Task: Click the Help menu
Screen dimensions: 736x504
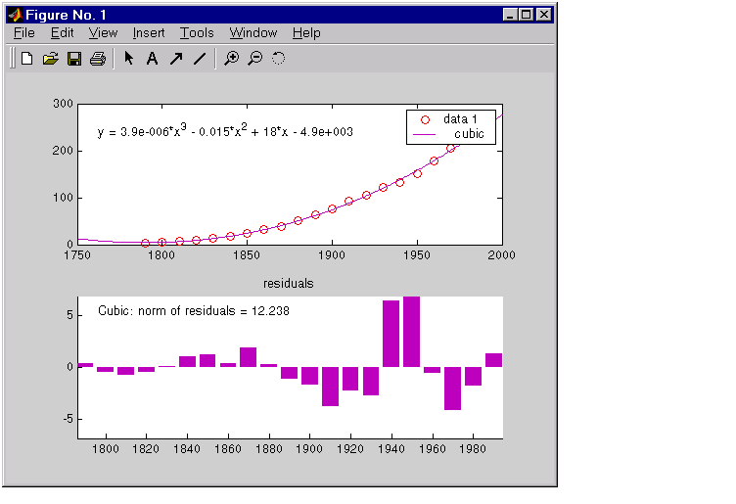Action: coord(306,33)
